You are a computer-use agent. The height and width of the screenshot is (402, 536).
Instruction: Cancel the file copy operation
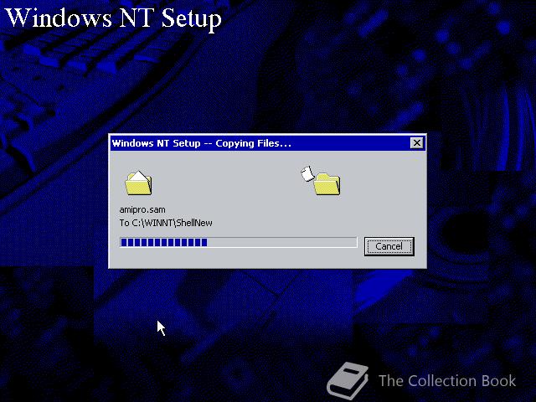[389, 246]
